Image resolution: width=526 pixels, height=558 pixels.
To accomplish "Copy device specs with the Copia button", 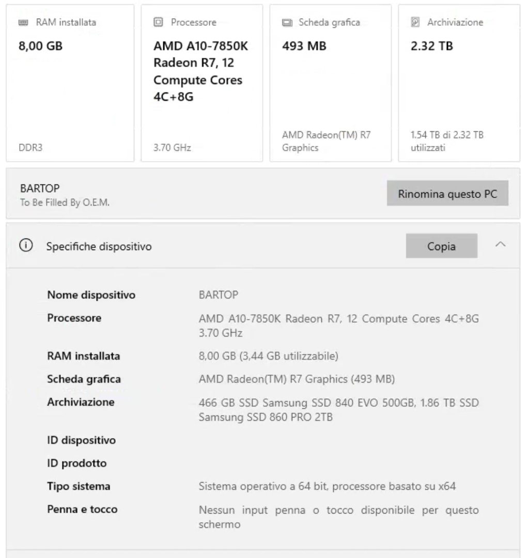I will 441,246.
